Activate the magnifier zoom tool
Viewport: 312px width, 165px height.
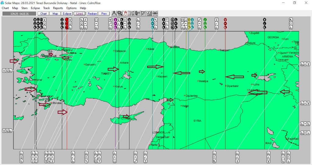(120, 13)
